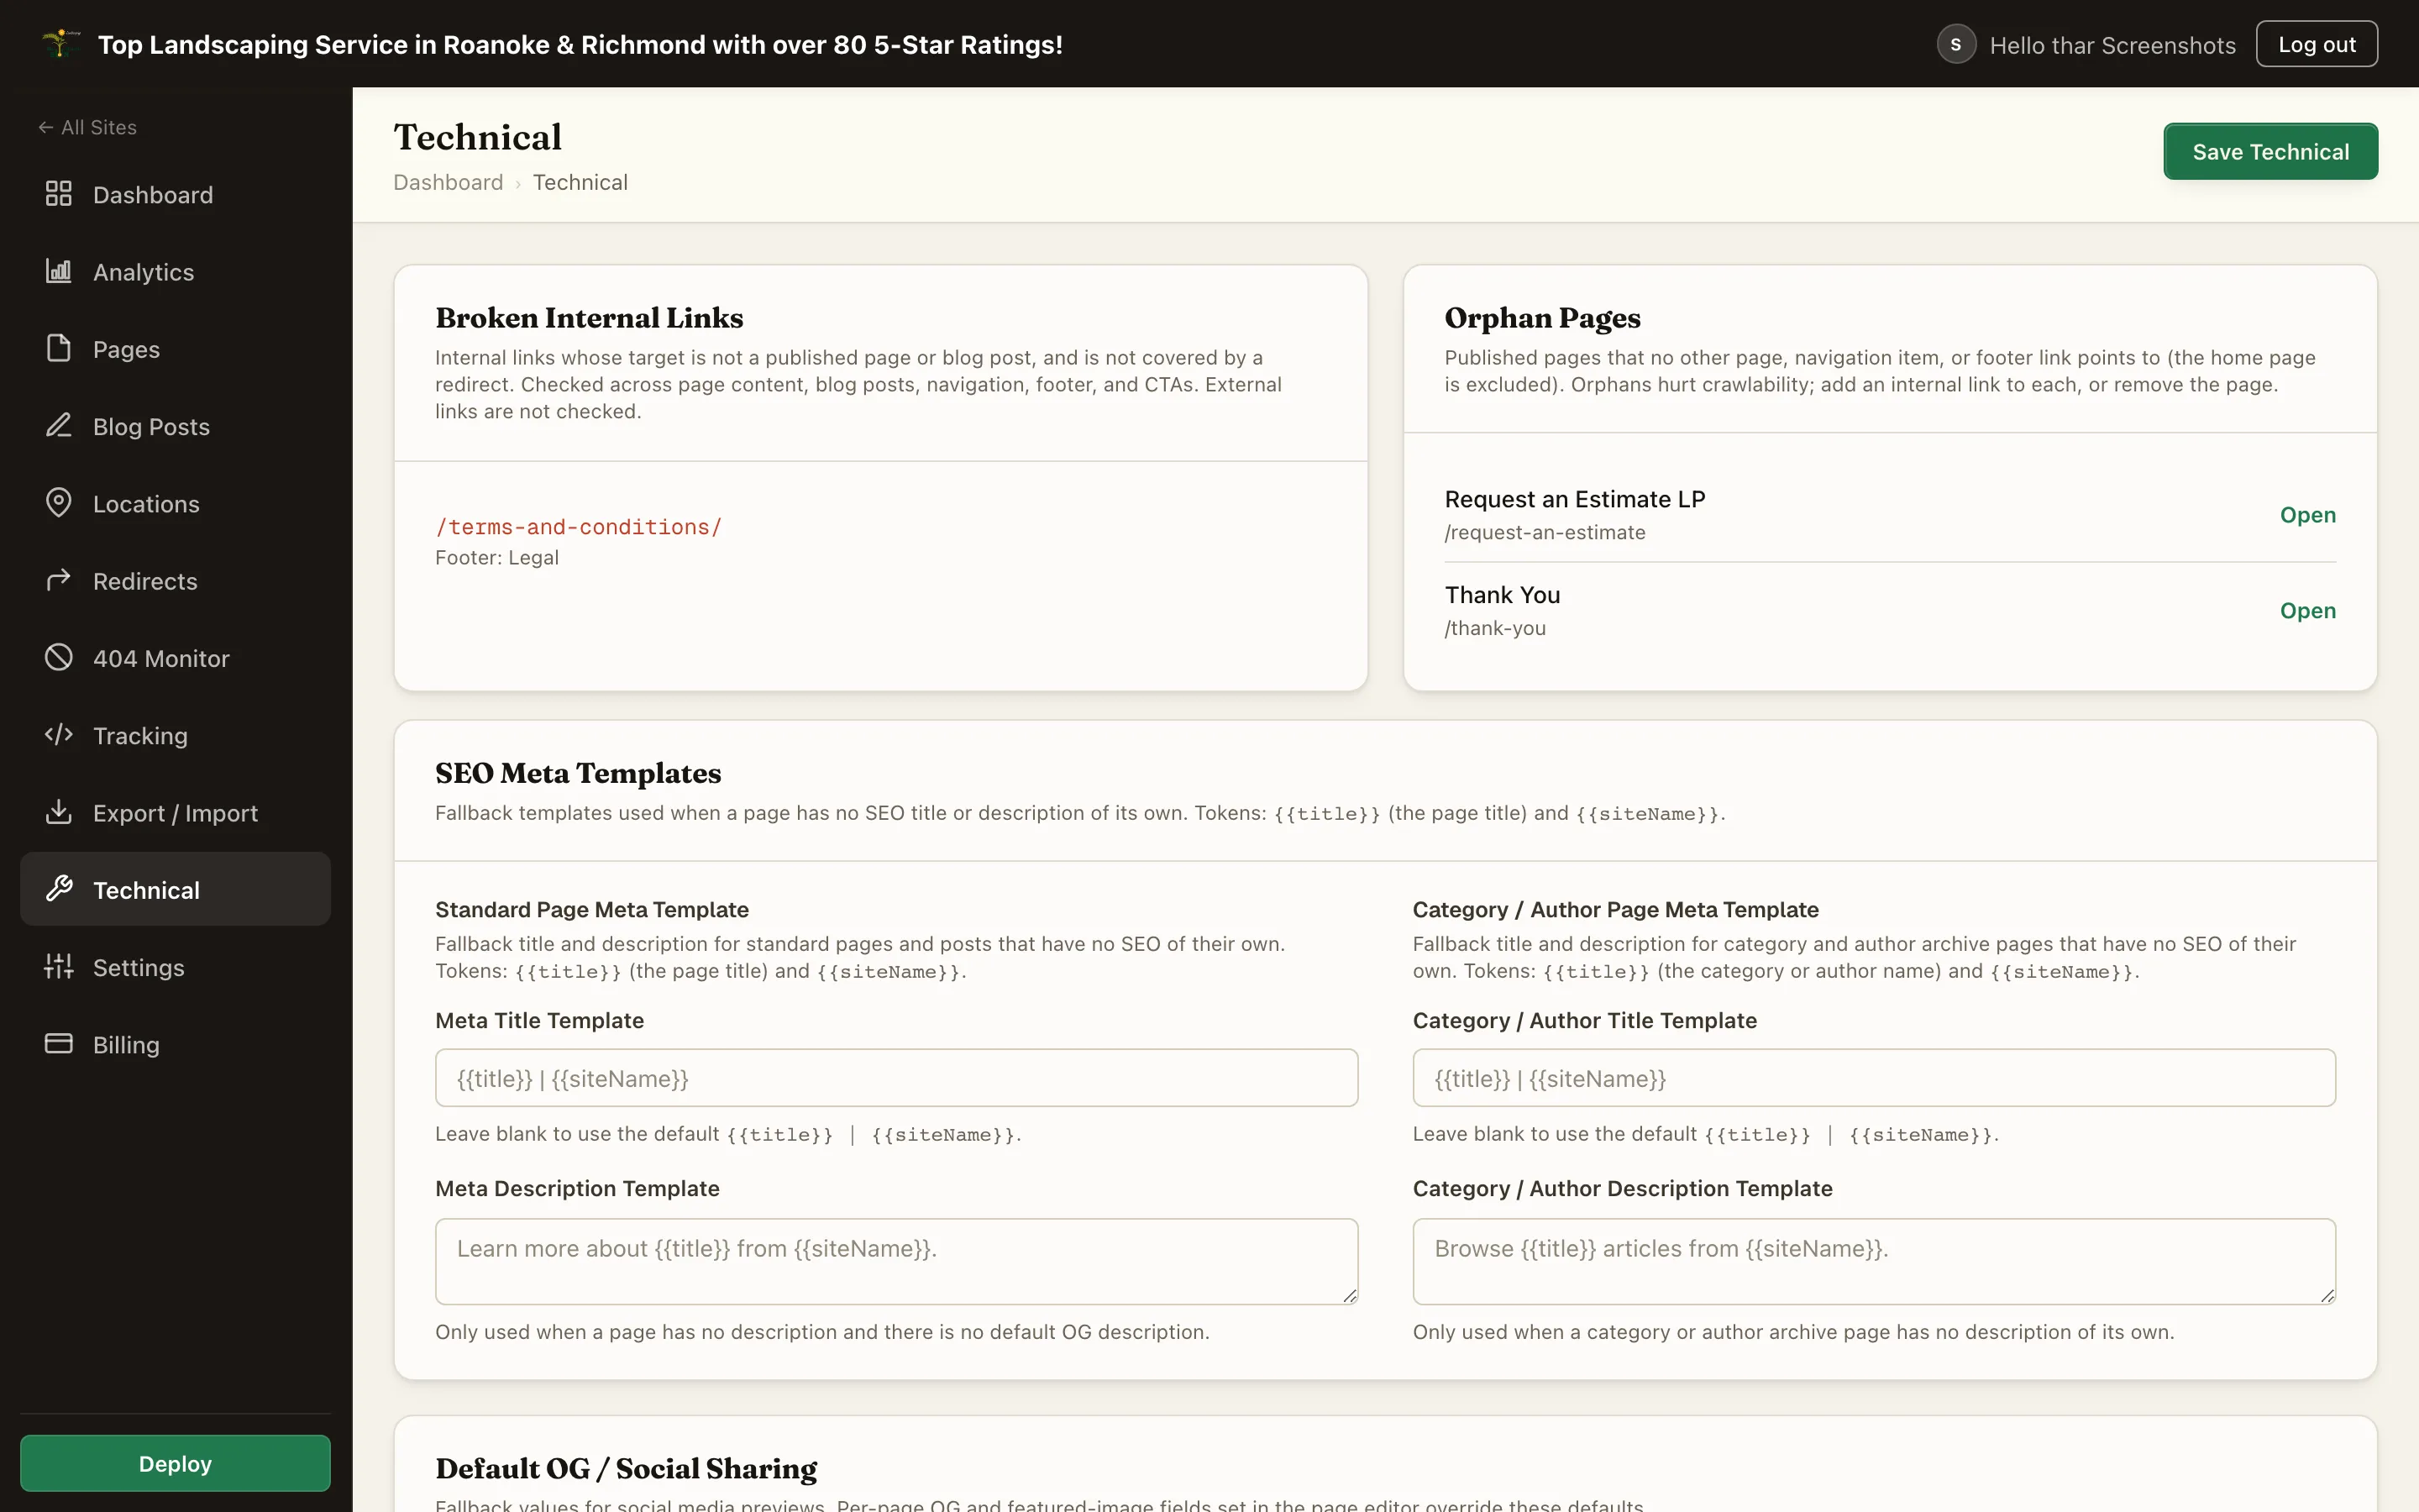Click "Standard Page Meta Template" label

[592, 909]
